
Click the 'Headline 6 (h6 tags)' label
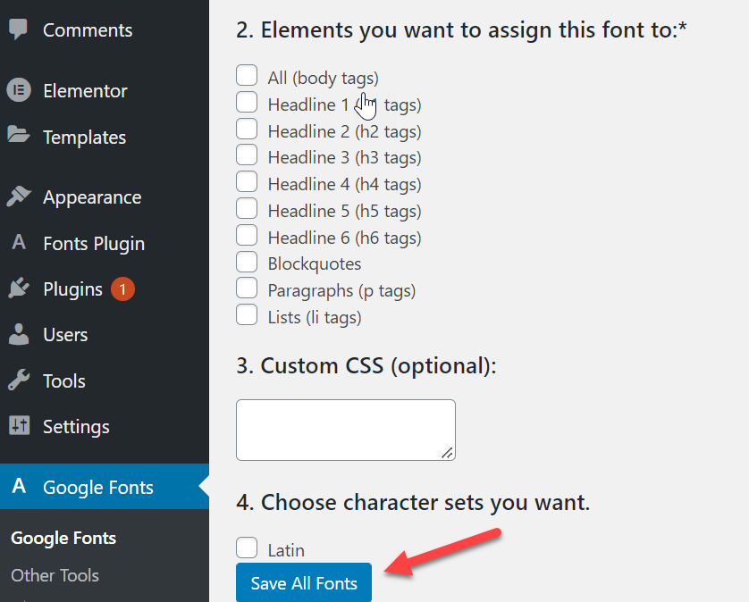coord(344,238)
